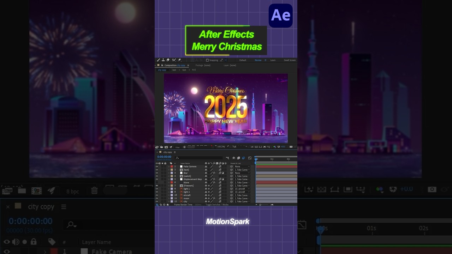Image resolution: width=452 pixels, height=254 pixels.
Task: Select the Footage (none) panel tab
Action: 203,65
